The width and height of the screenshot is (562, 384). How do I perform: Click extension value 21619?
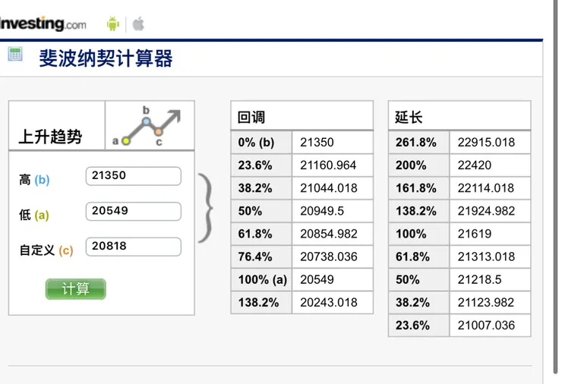click(x=474, y=234)
